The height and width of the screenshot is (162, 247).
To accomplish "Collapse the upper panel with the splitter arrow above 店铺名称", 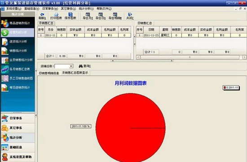I will coord(113,61).
